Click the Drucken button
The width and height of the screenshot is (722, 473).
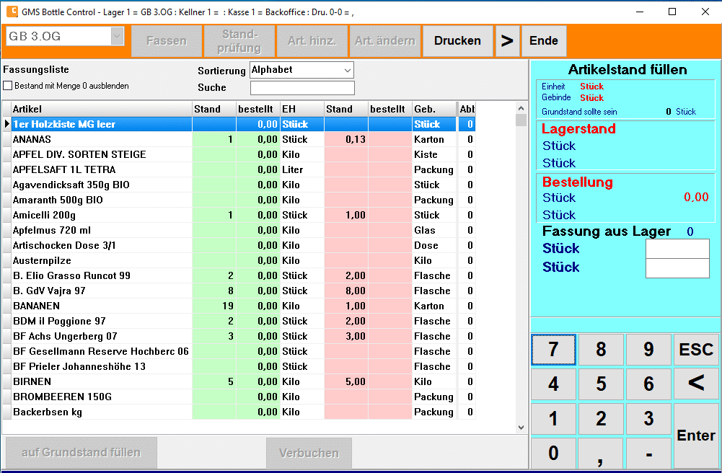(x=457, y=41)
